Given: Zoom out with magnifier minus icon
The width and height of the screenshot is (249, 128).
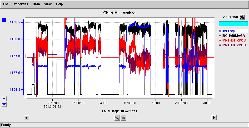Looking at the screenshot, I should point(123,118).
